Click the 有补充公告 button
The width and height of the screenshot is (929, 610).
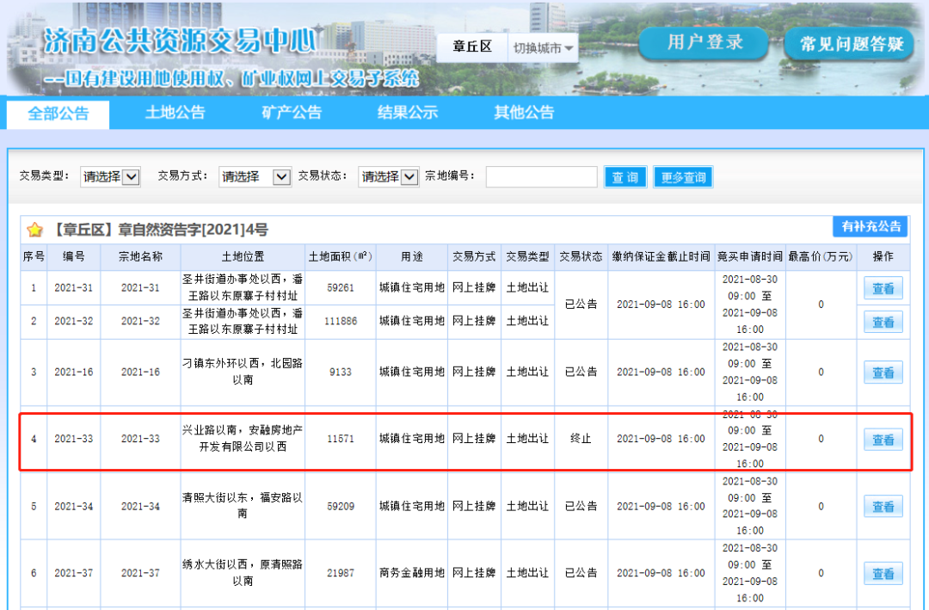[871, 226]
